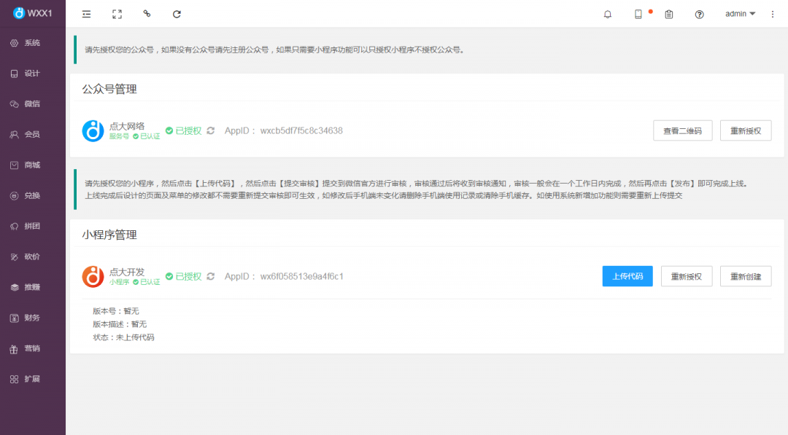Viewport: 788px width, 435px height.
Task: Refresh authorization status for 点大网络
Action: pyautogui.click(x=211, y=130)
